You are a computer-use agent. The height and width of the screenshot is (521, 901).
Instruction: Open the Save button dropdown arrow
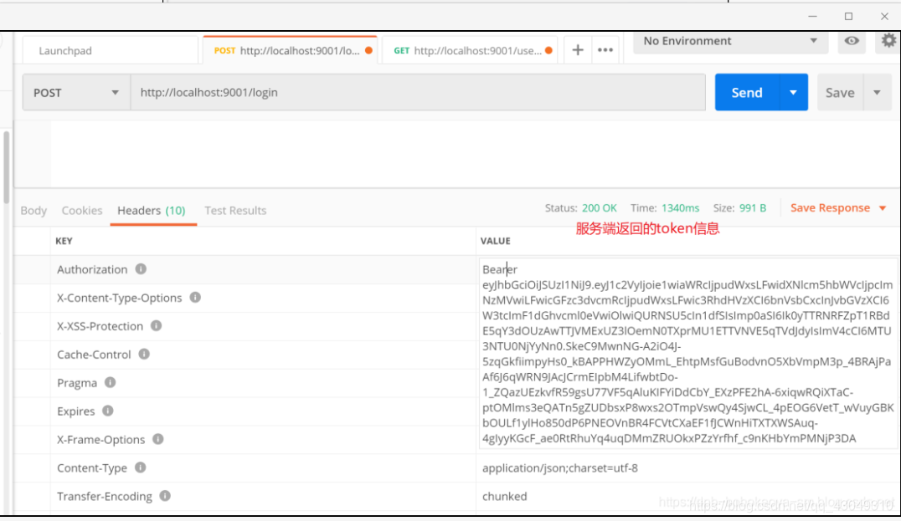click(878, 92)
